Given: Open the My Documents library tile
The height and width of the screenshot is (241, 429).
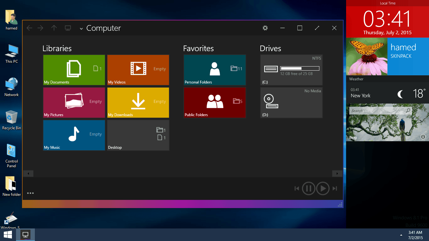Looking at the screenshot, I should tap(74, 70).
